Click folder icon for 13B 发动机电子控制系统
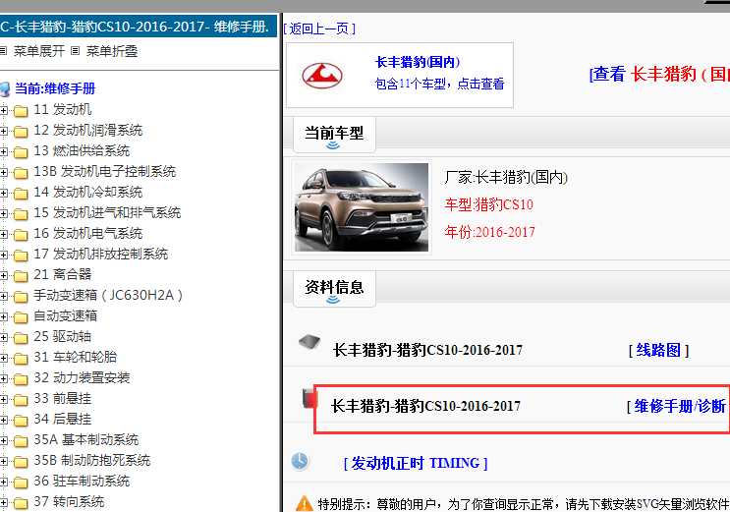Image resolution: width=730 pixels, height=512 pixels. pyautogui.click(x=21, y=173)
